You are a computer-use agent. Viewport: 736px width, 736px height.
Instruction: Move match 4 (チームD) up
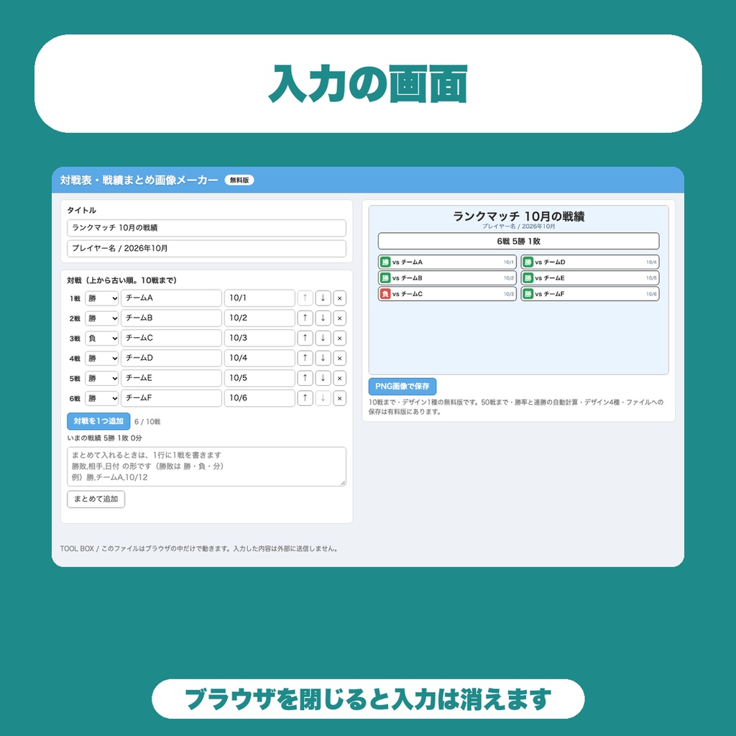tap(305, 358)
